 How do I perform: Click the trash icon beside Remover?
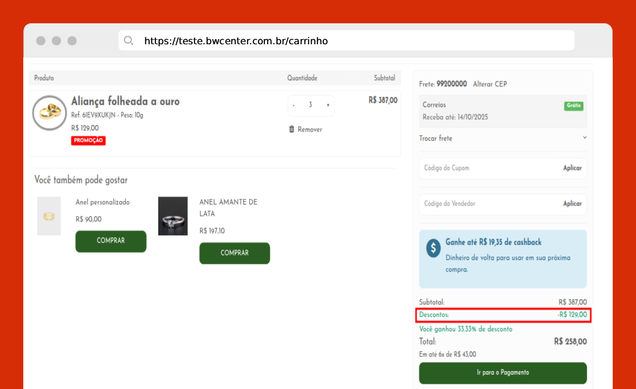pyautogui.click(x=291, y=130)
